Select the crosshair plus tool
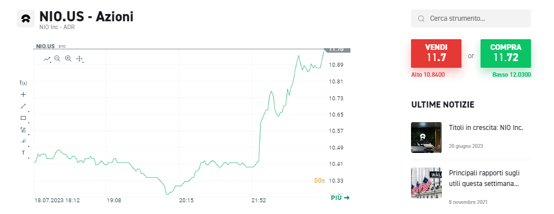This screenshot has width=554, height=214. (x=24, y=94)
